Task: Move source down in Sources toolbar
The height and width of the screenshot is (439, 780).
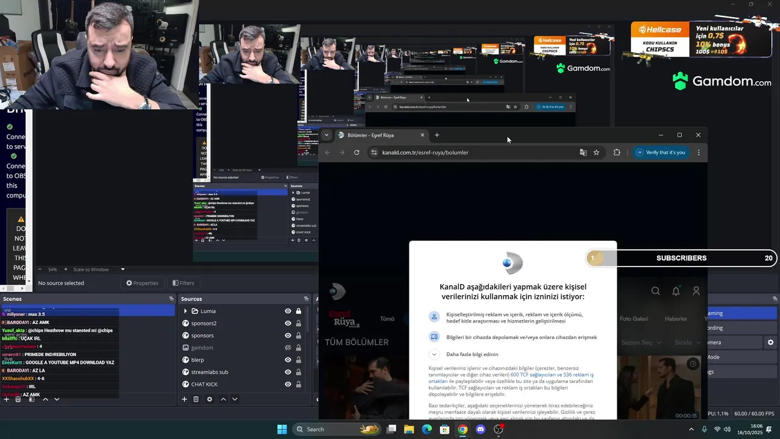Action: click(x=235, y=399)
